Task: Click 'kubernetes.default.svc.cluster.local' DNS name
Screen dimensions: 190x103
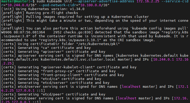Action: click(78, 60)
